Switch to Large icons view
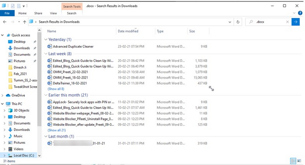Screen dimensions: 305x165 point(299,161)
